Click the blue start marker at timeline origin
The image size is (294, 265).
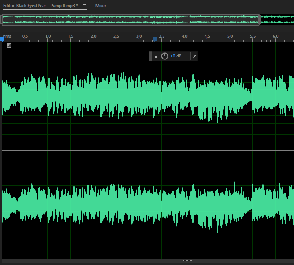pyautogui.click(x=2, y=39)
